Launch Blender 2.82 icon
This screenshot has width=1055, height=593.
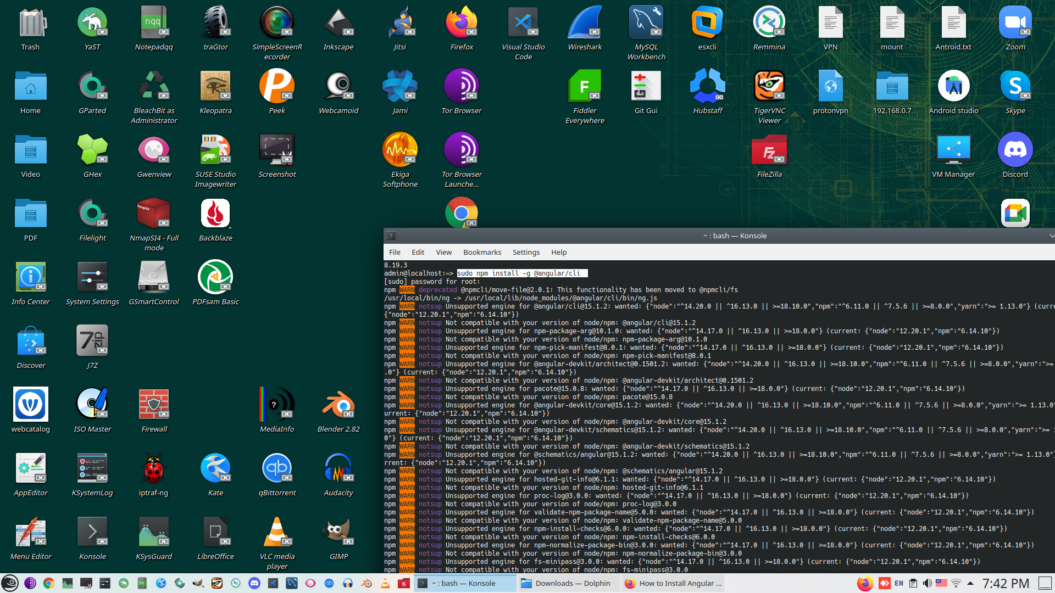(338, 406)
